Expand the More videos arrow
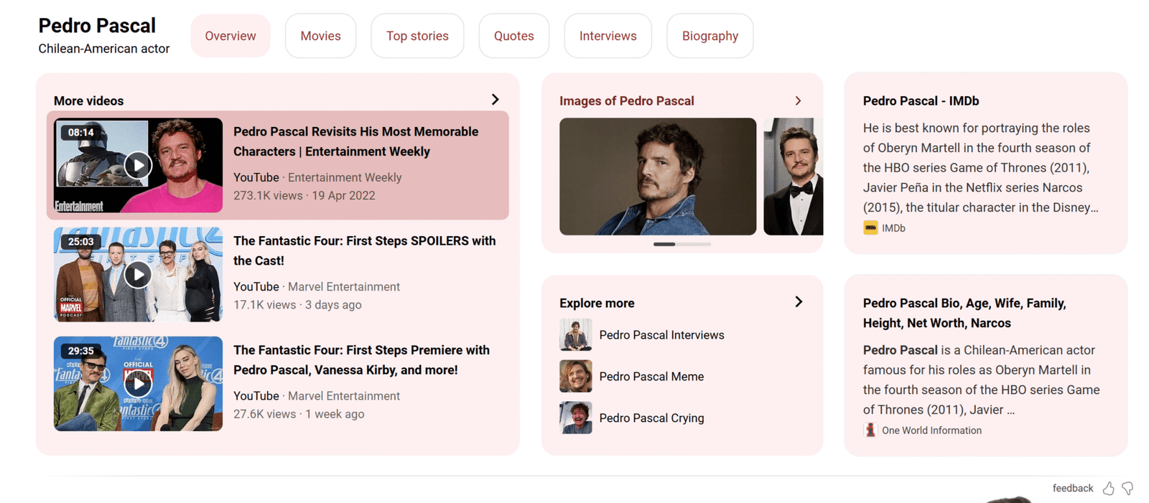The image size is (1149, 503). pos(495,100)
